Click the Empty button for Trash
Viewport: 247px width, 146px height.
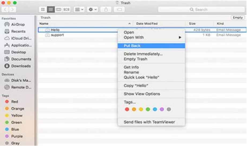click(x=238, y=17)
